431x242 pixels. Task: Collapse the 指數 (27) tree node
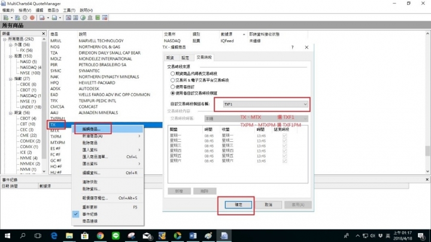pyautogui.click(x=10, y=79)
